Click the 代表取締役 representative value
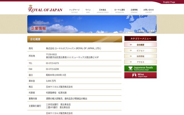The image size is (184, 115). coord(56,93)
